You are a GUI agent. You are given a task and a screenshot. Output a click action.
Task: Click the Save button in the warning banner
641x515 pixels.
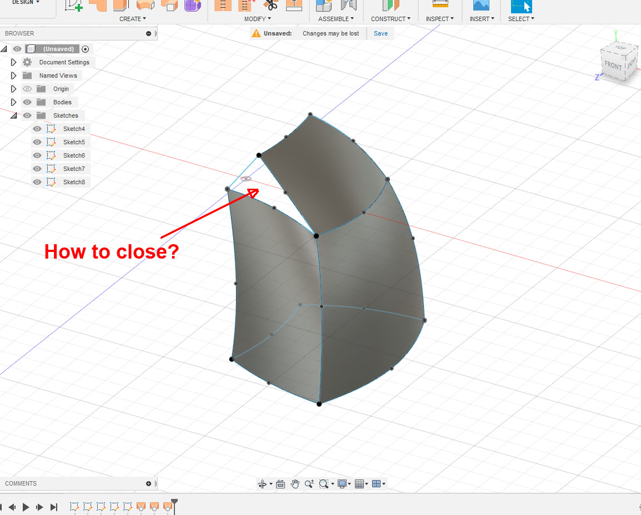pos(380,33)
